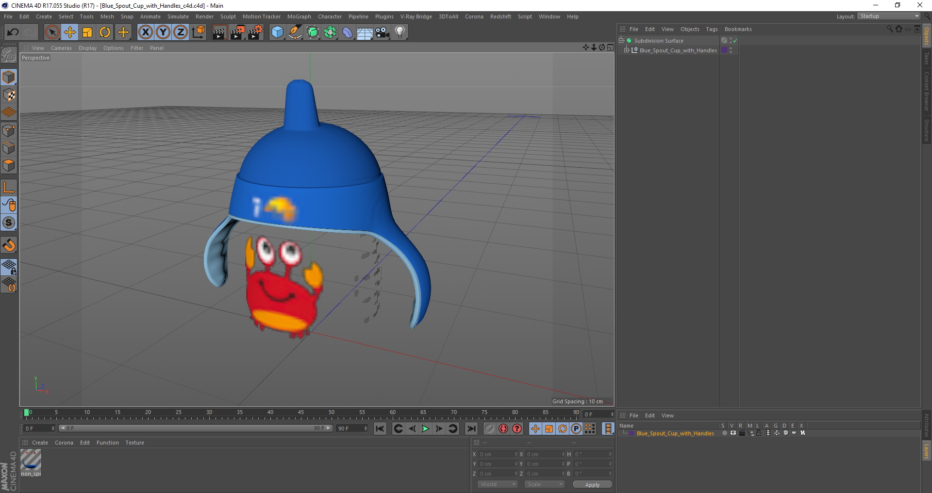Toggle Subdivision Surface enable checkmark
This screenshot has height=493, width=932.
pos(735,41)
